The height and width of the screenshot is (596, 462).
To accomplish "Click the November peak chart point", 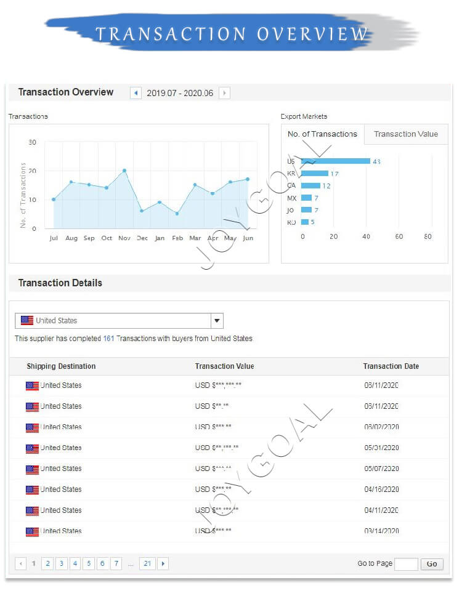I will click(x=124, y=171).
